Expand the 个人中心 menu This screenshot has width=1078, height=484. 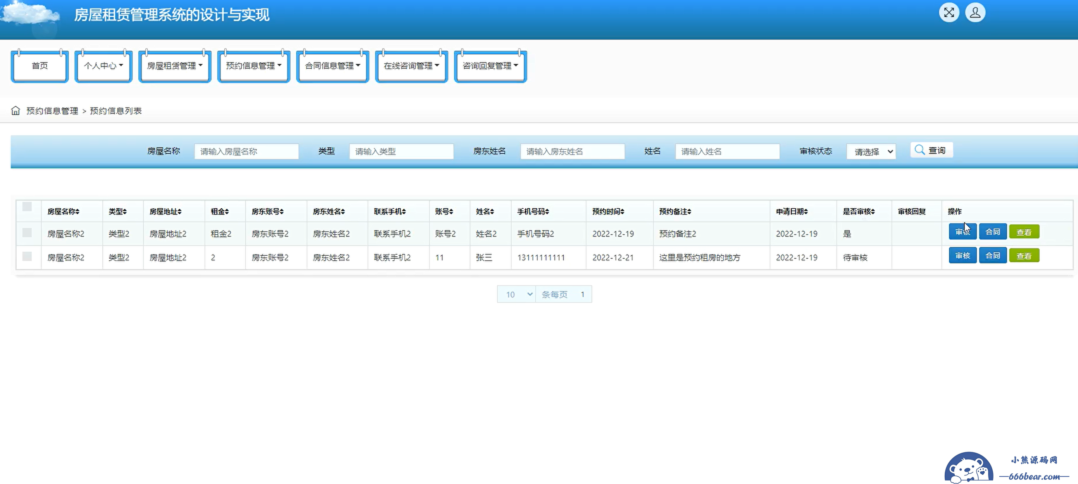103,65
